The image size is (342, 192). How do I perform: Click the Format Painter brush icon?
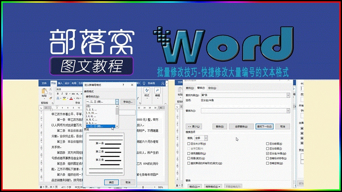[50, 98]
